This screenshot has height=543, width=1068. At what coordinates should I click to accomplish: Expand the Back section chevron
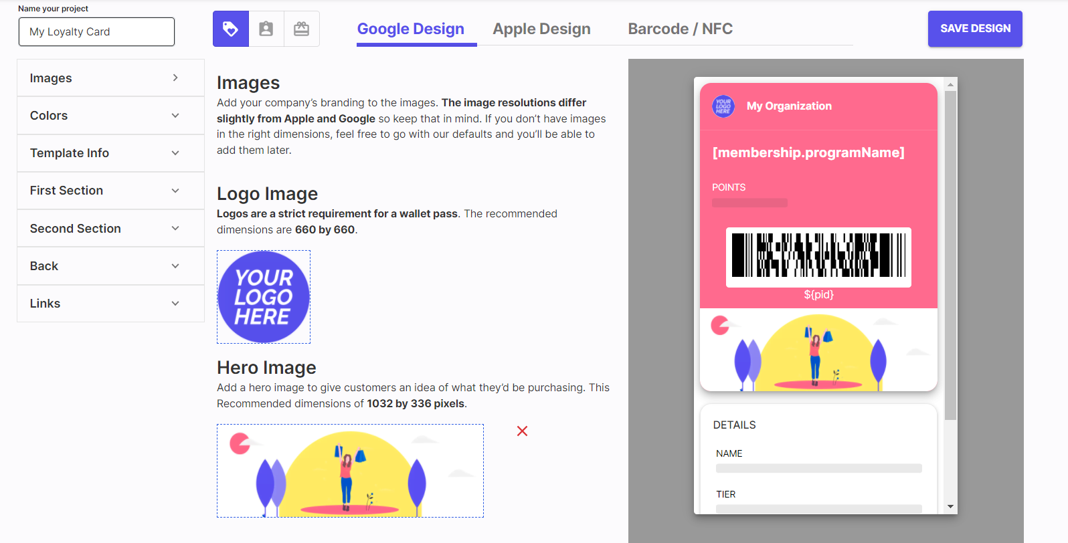pos(175,266)
